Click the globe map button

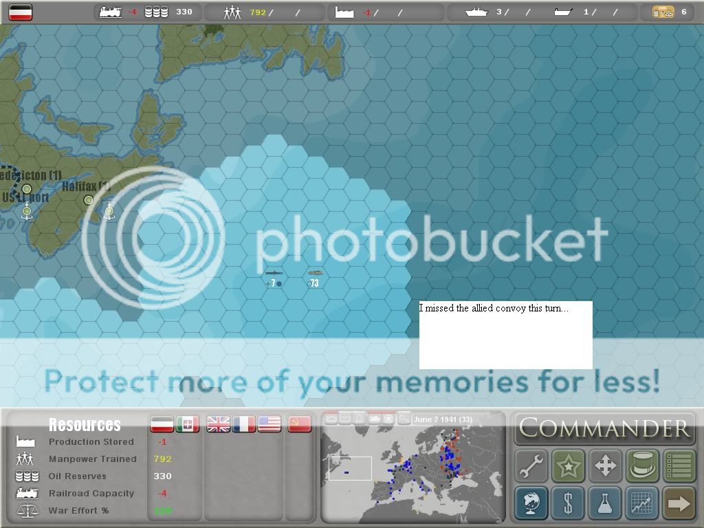click(x=531, y=503)
